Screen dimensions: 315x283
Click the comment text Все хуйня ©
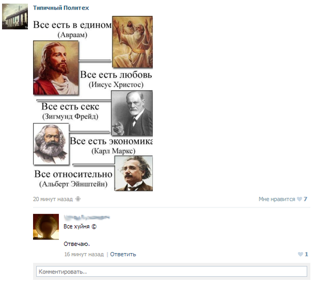(x=80, y=226)
